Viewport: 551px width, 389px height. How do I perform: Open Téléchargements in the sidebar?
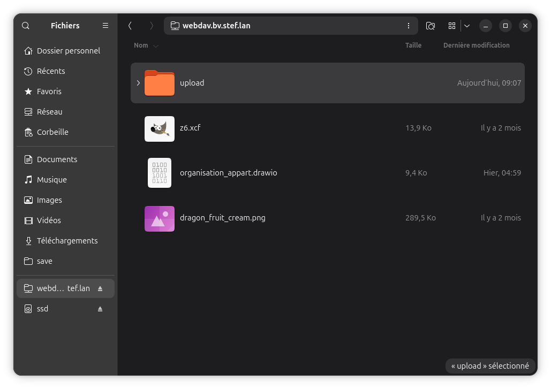click(x=66, y=241)
